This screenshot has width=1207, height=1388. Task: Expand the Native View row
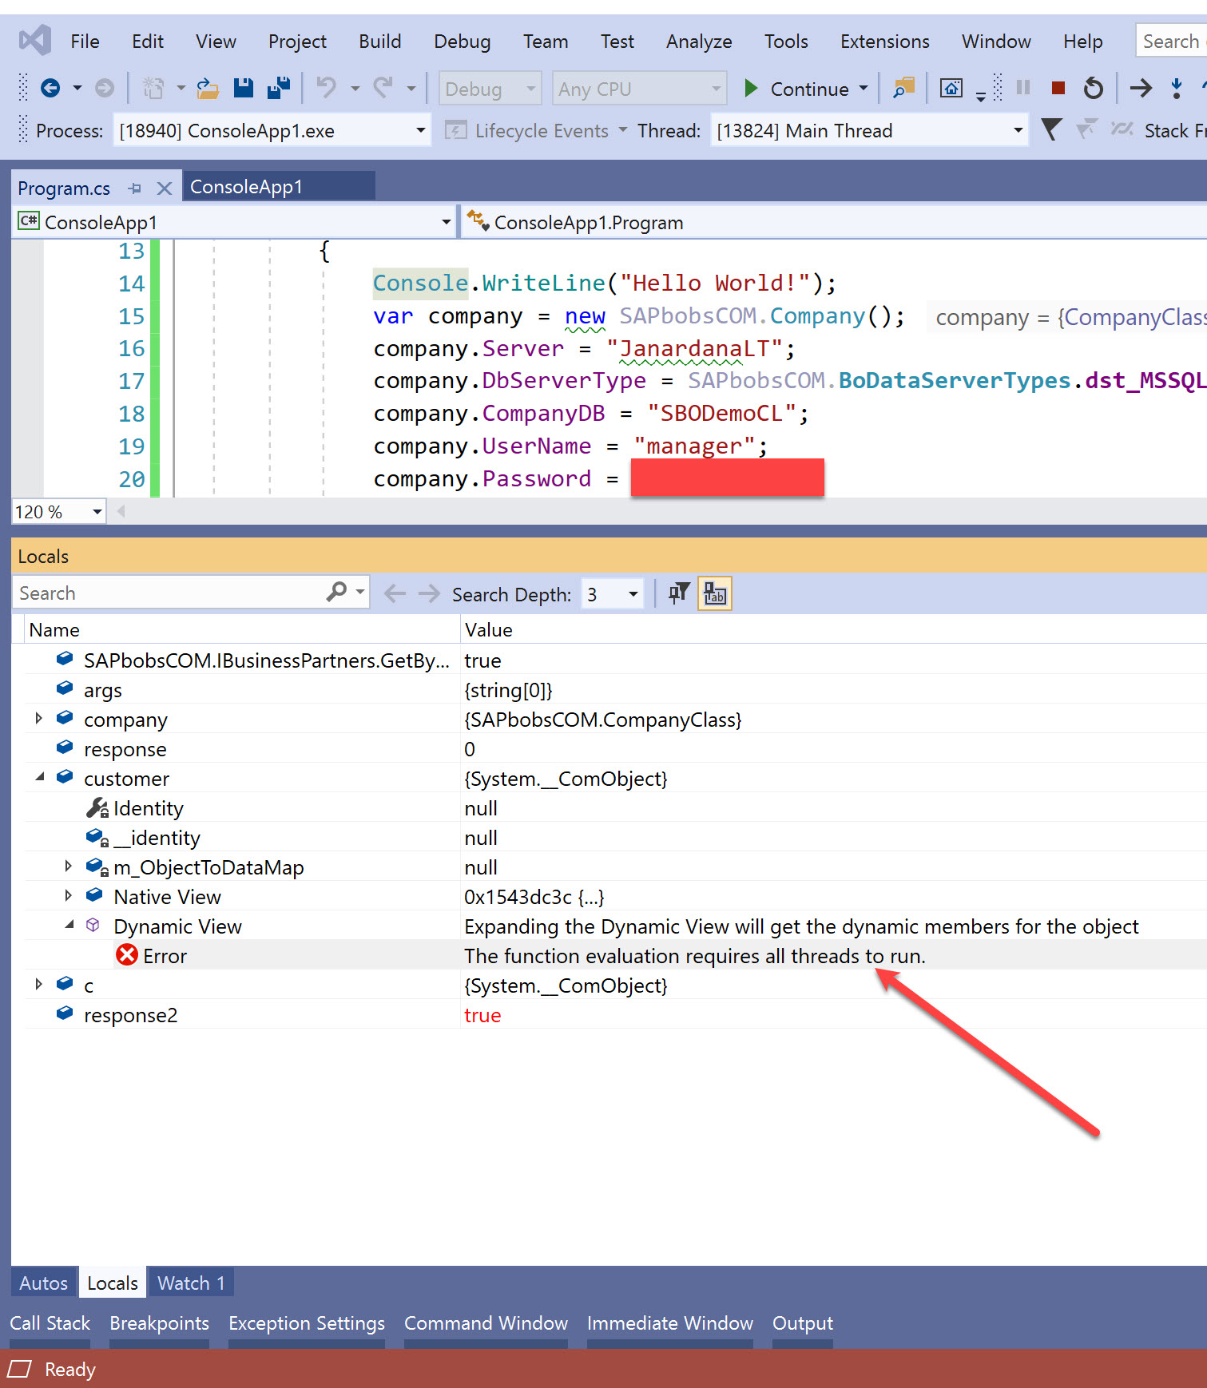point(68,895)
